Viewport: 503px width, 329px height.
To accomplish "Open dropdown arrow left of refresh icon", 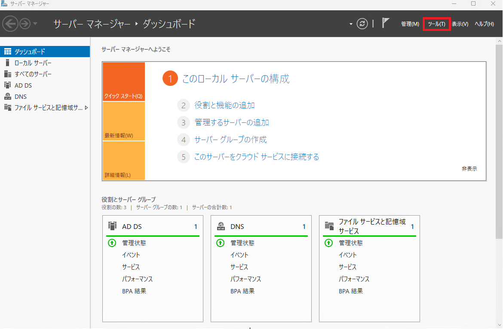I will (351, 24).
